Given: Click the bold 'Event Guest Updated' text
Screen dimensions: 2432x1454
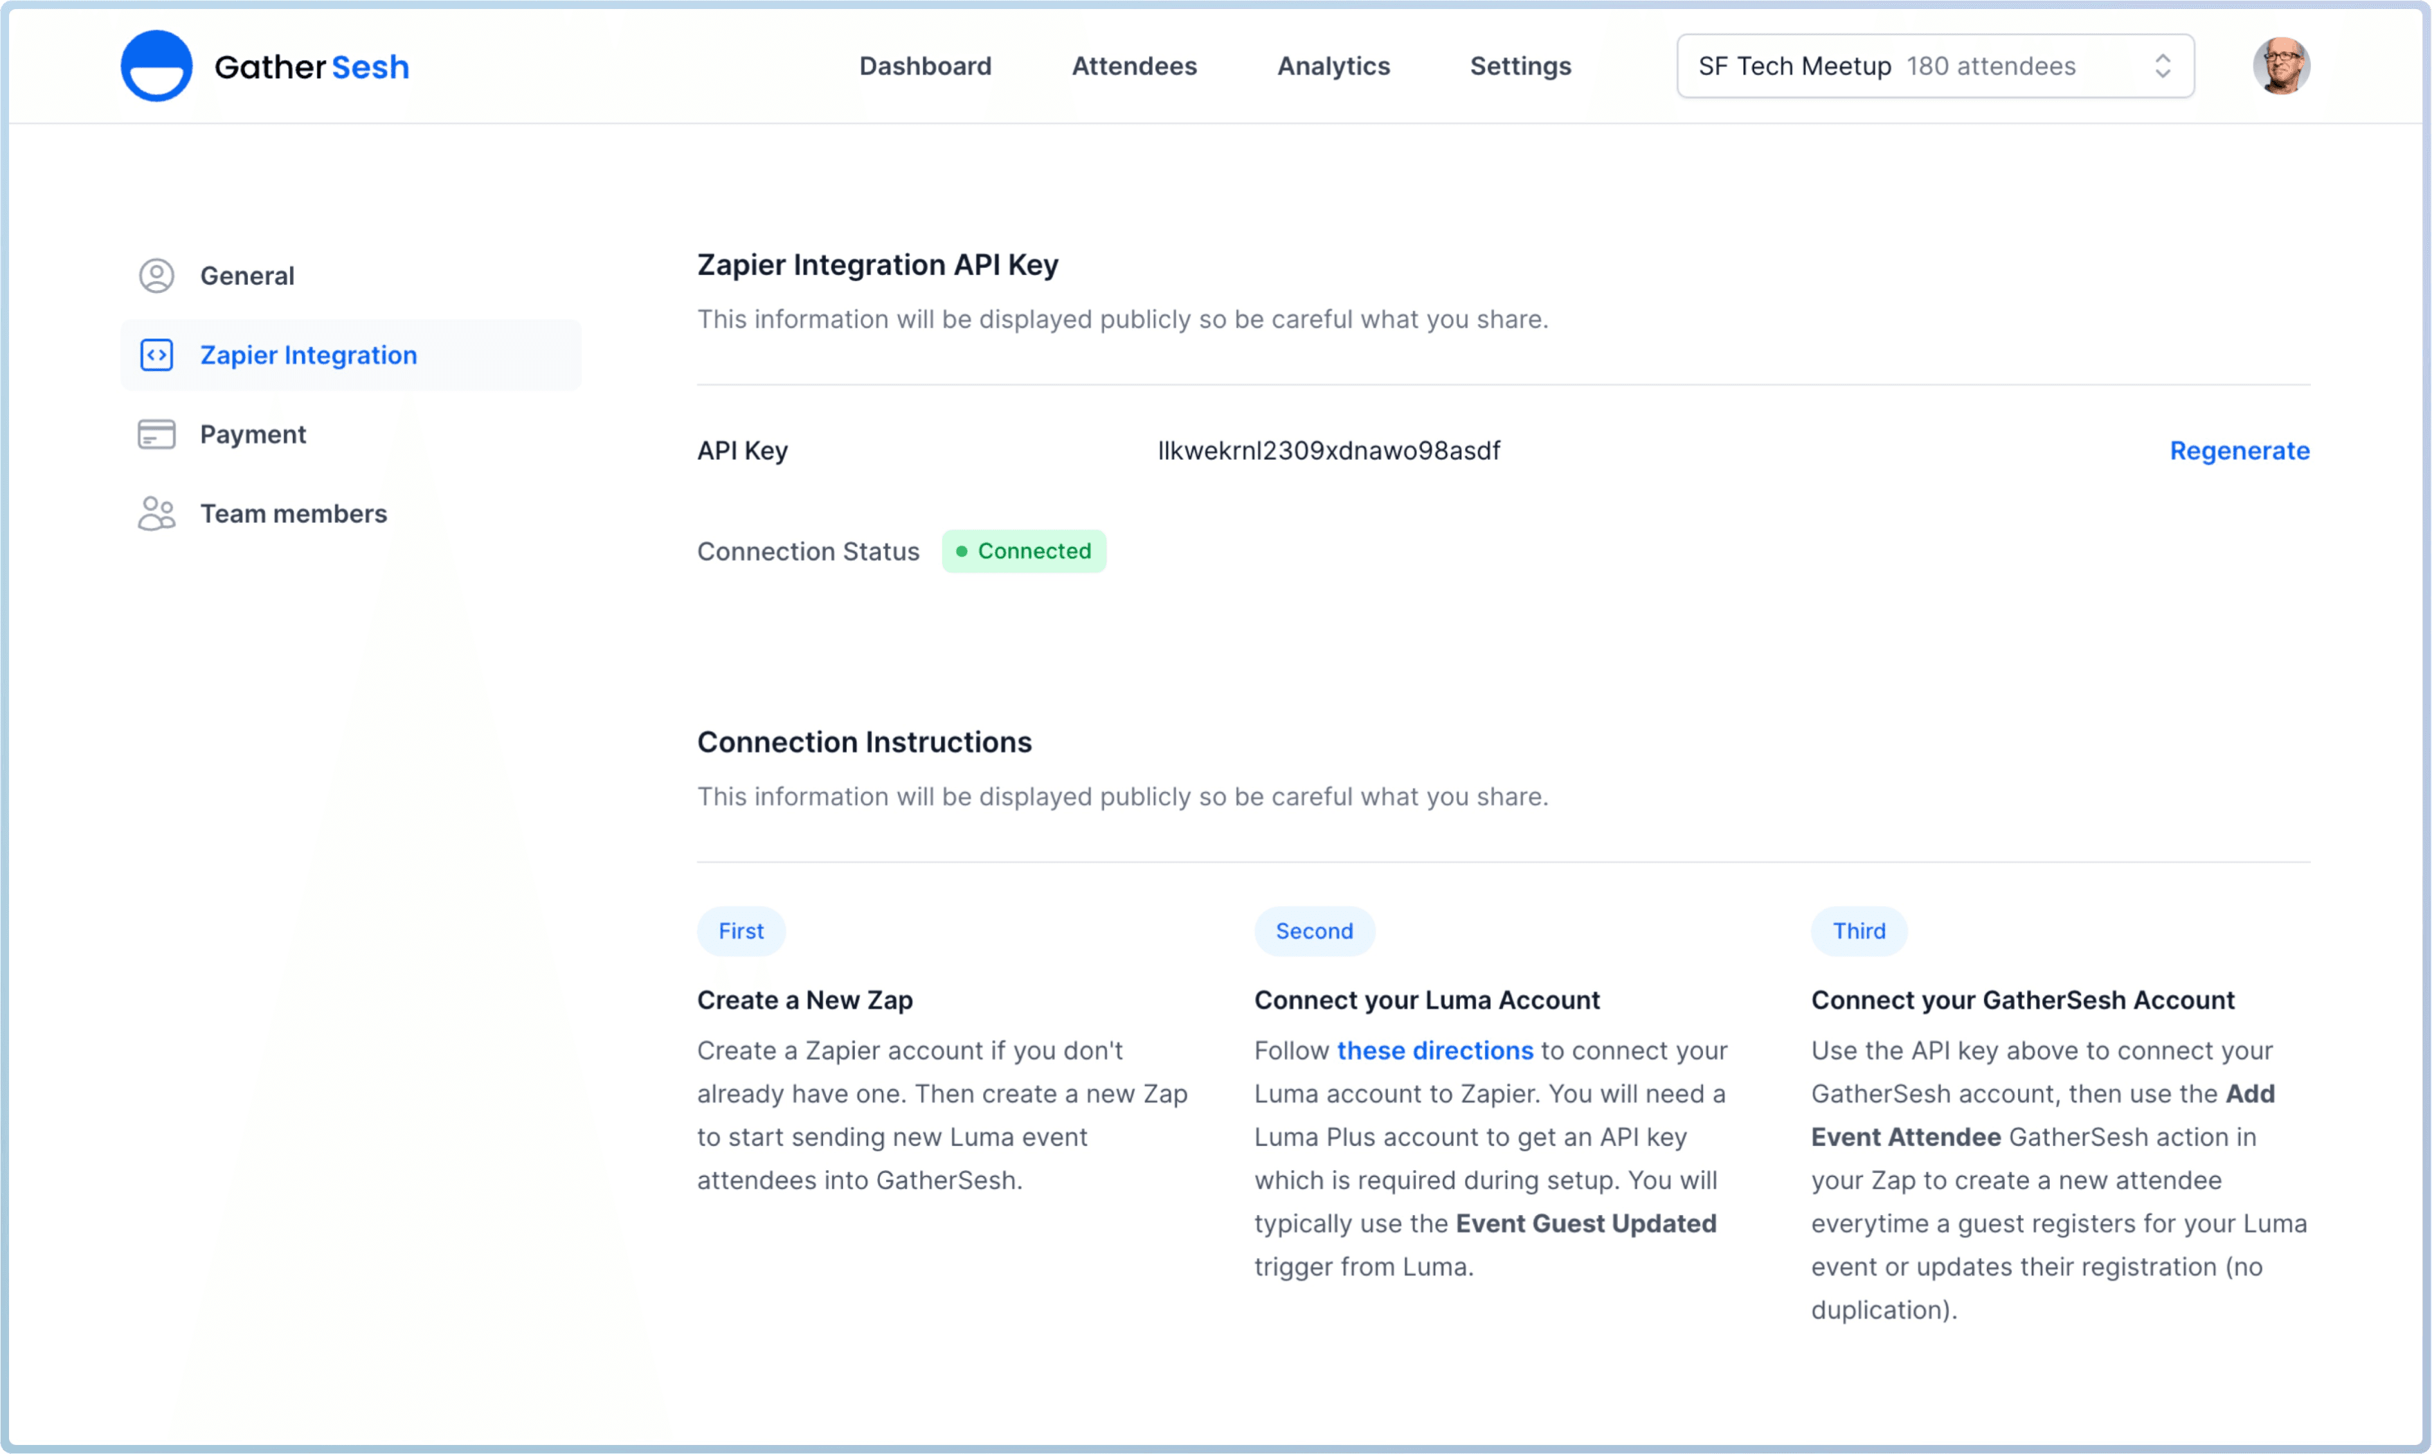Looking at the screenshot, I should pos(1586,1223).
